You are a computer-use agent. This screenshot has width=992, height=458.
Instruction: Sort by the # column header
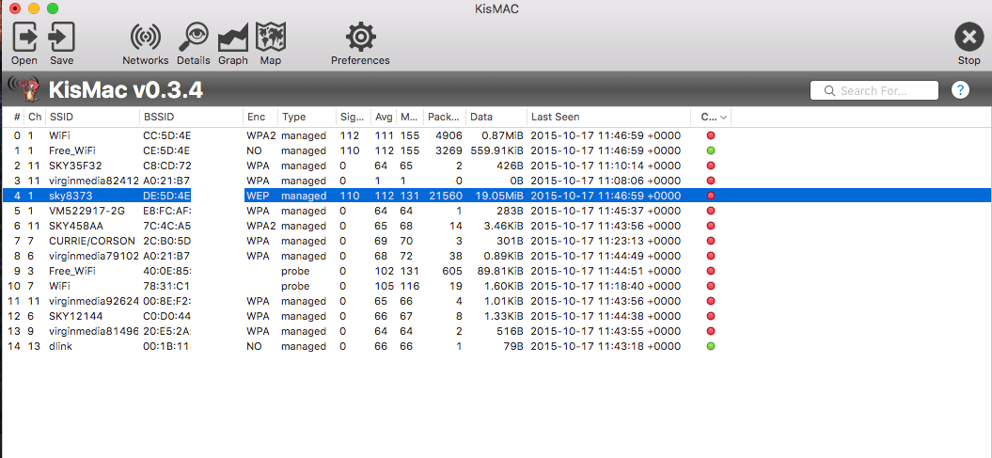click(x=17, y=117)
